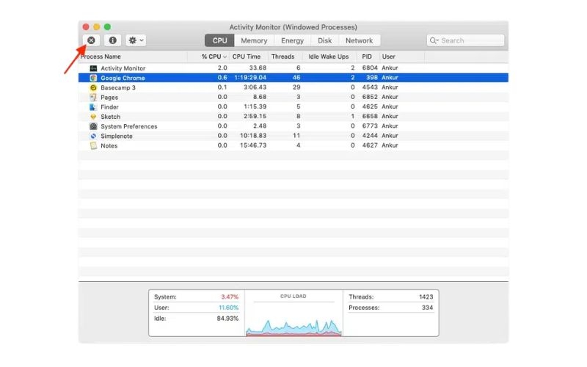Screen dimensions: 587x367
Task: Click the Basecamp 3 app icon
Action: (x=93, y=87)
